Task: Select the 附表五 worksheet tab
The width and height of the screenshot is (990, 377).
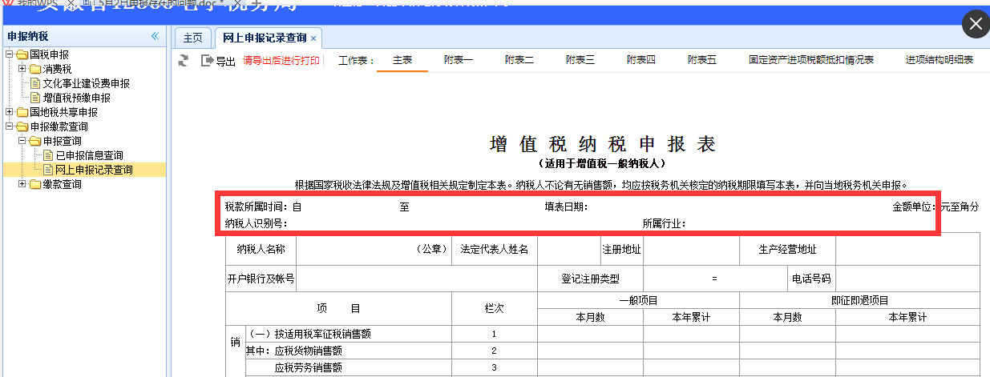Action: pos(702,60)
